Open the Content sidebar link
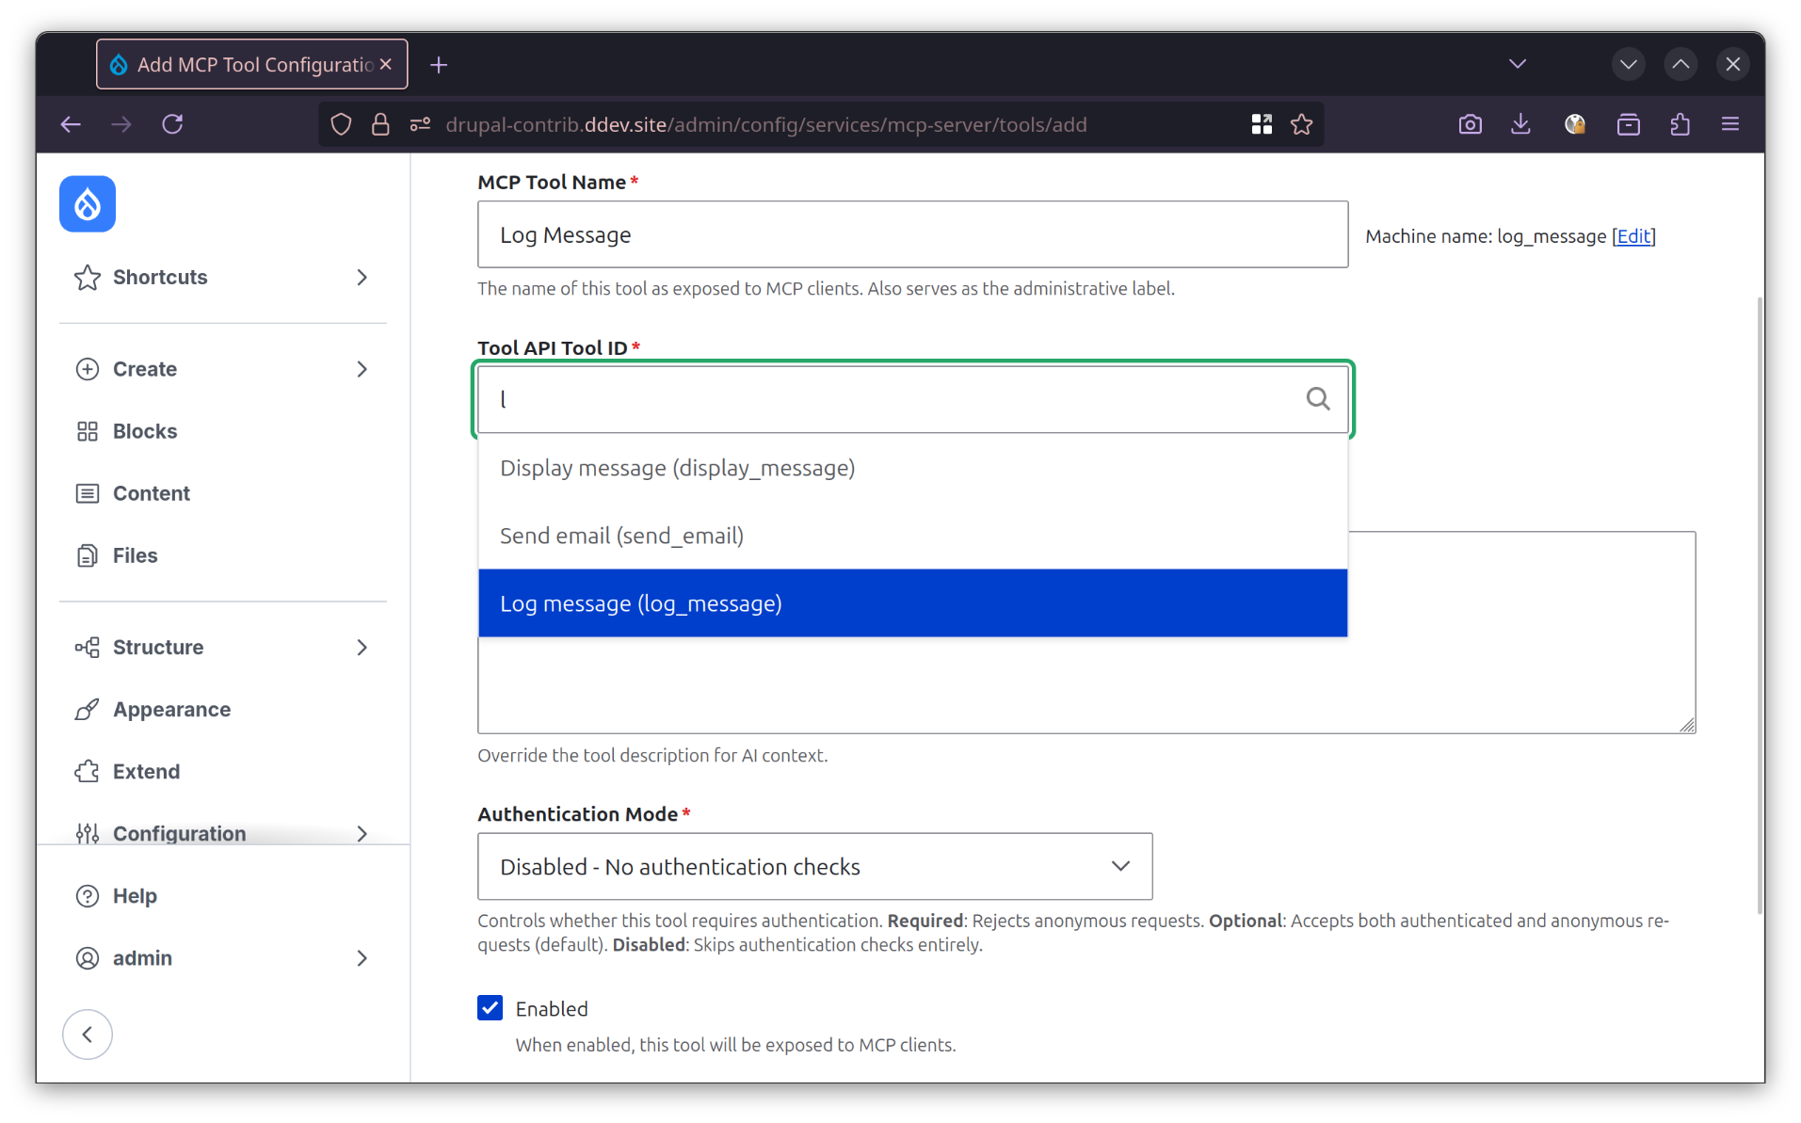Image resolution: width=1801 pixels, height=1123 pixels. tap(152, 493)
